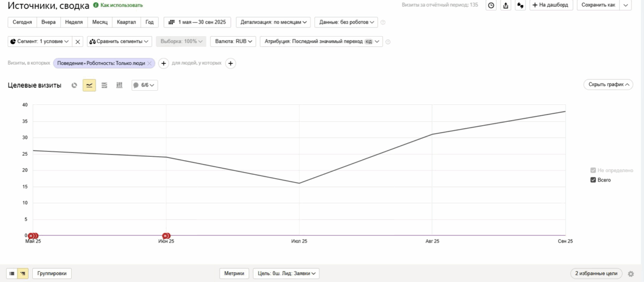Open the "Детализация: по месяцам" dropdown
Viewport: 644px width, 282px height.
pyautogui.click(x=273, y=22)
